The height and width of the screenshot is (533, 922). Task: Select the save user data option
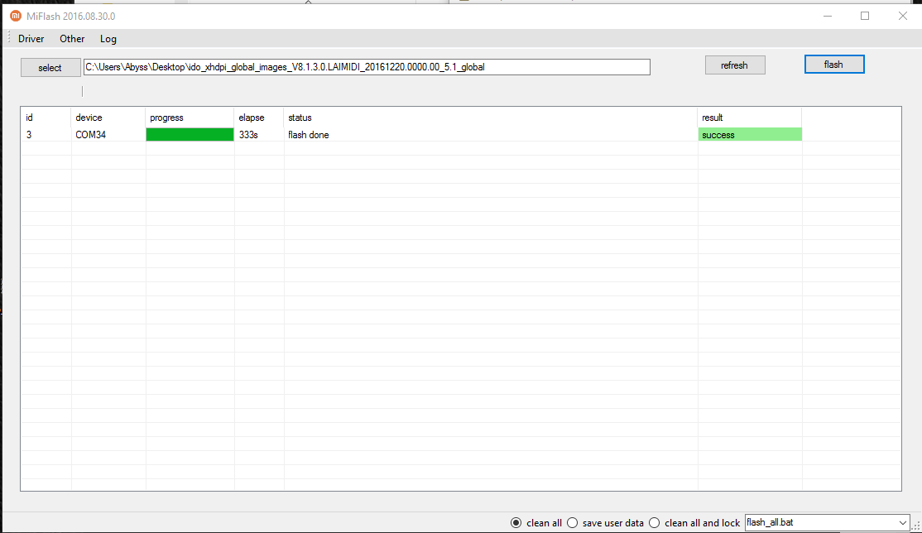(x=606, y=523)
